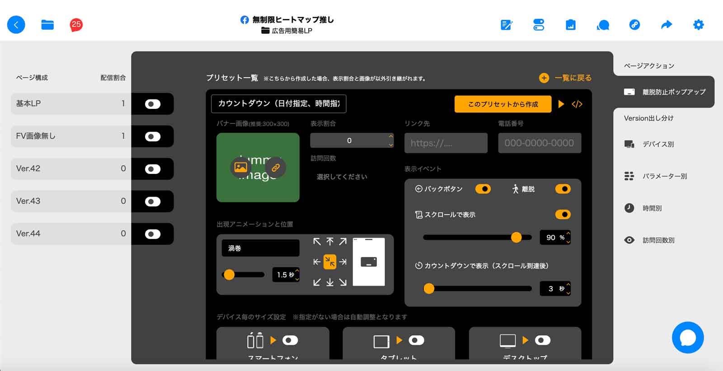Disable the スクロールで表示 switch
The height and width of the screenshot is (371, 723).
click(563, 214)
